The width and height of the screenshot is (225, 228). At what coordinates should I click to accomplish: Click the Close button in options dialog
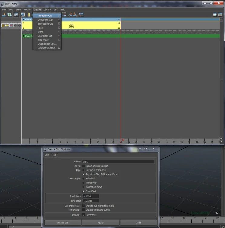click(138, 223)
